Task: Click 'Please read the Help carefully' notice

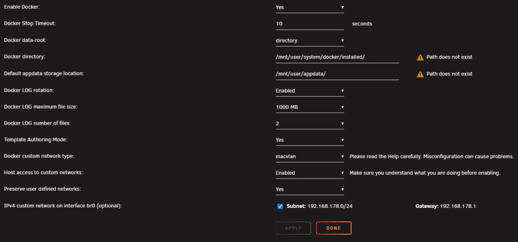Action: point(432,156)
